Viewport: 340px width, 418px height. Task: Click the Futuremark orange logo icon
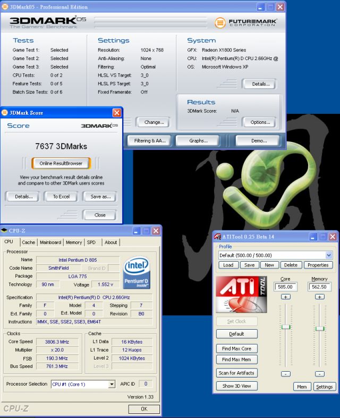[220, 23]
